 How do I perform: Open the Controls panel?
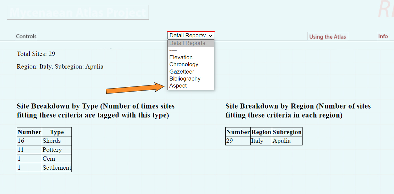(x=26, y=36)
